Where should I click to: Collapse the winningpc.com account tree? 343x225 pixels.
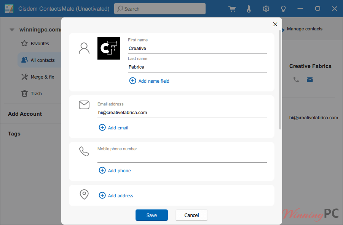[12, 30]
